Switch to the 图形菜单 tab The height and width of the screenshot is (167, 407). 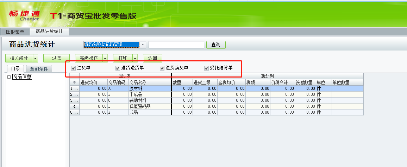point(15,32)
